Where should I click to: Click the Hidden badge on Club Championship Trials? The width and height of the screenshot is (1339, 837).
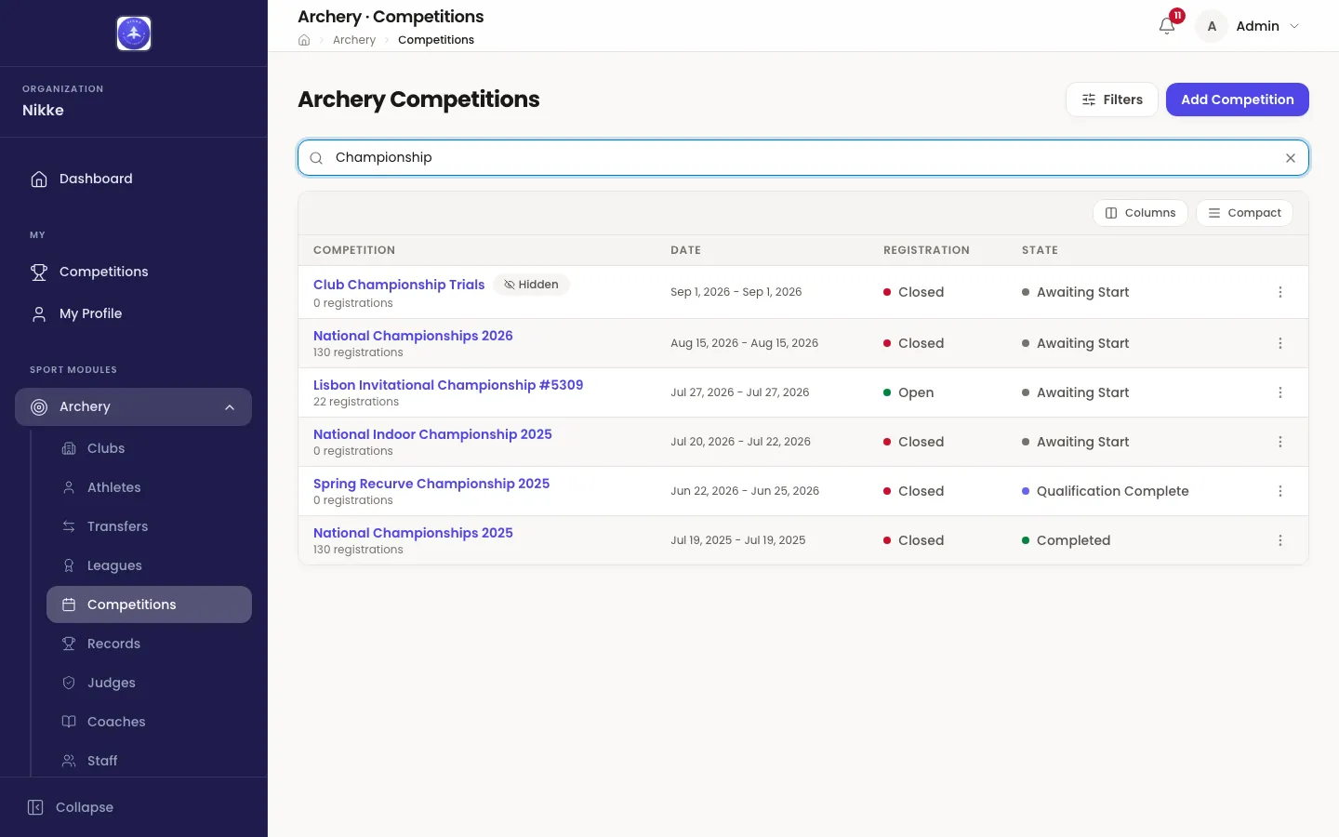click(531, 285)
